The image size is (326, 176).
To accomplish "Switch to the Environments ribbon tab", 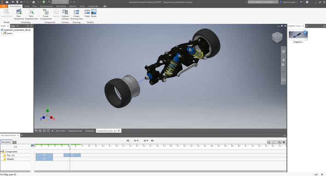I will click(x=47, y=6).
